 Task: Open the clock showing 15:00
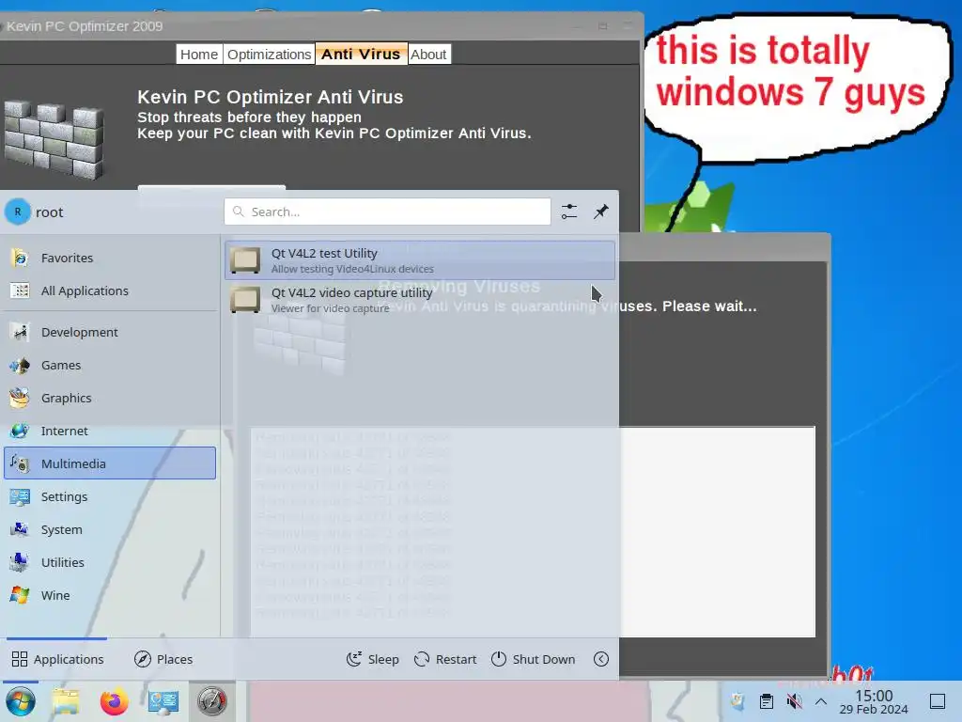(874, 701)
